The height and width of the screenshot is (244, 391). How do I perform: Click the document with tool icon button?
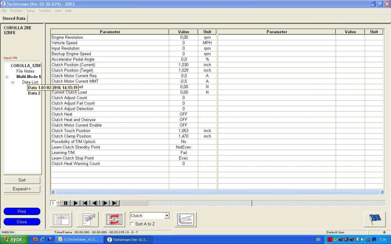pyautogui.click(x=88, y=219)
